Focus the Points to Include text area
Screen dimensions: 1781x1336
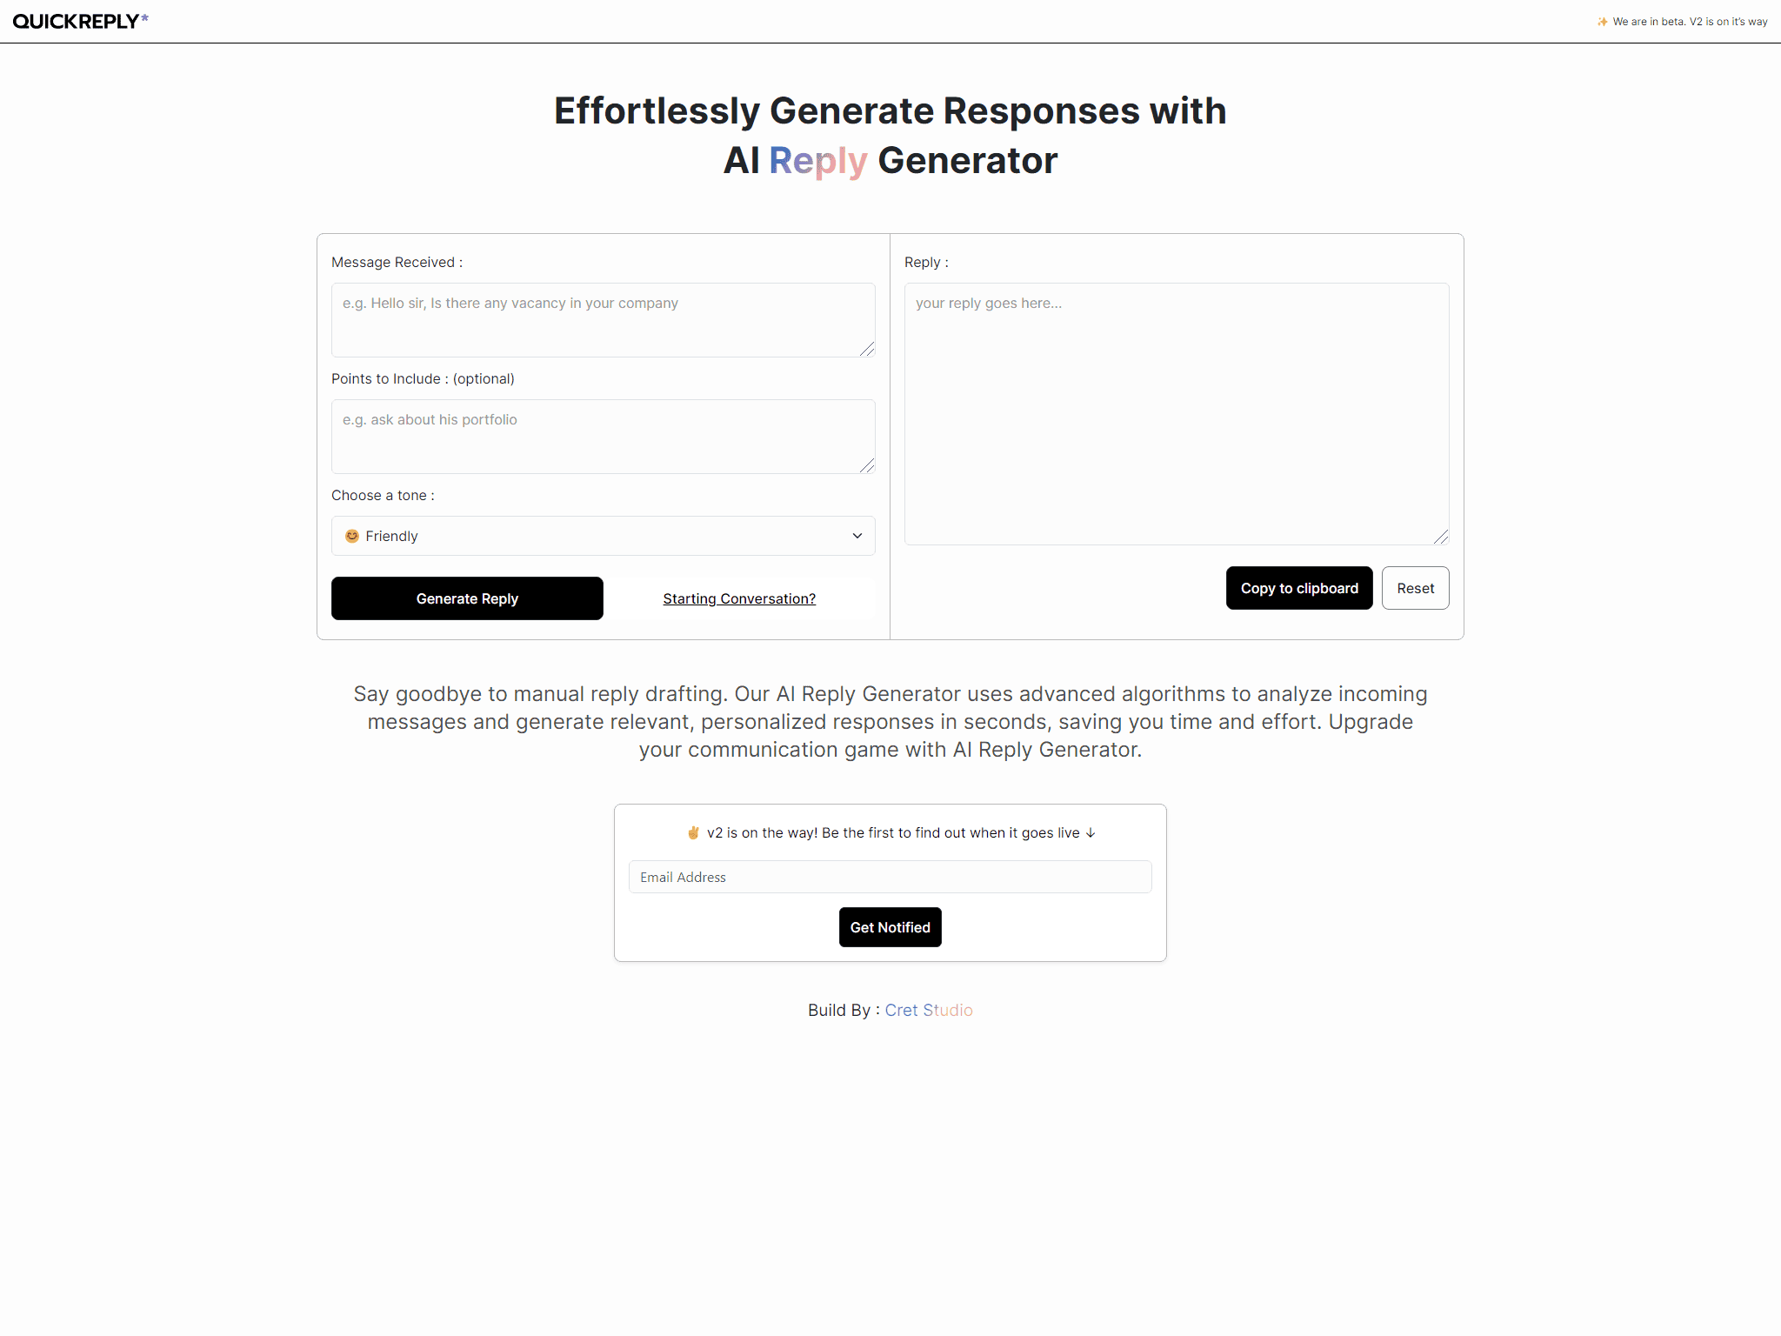604,437
